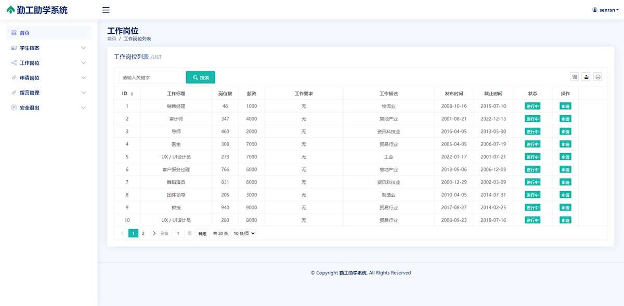Click the 首页 breadcrumb link
The image size is (624, 306).
(x=112, y=39)
